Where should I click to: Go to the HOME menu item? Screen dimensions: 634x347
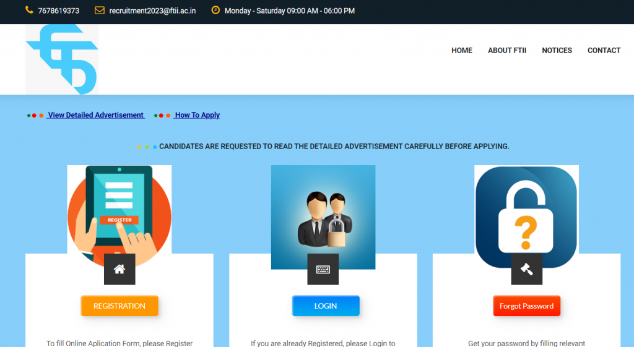(461, 51)
